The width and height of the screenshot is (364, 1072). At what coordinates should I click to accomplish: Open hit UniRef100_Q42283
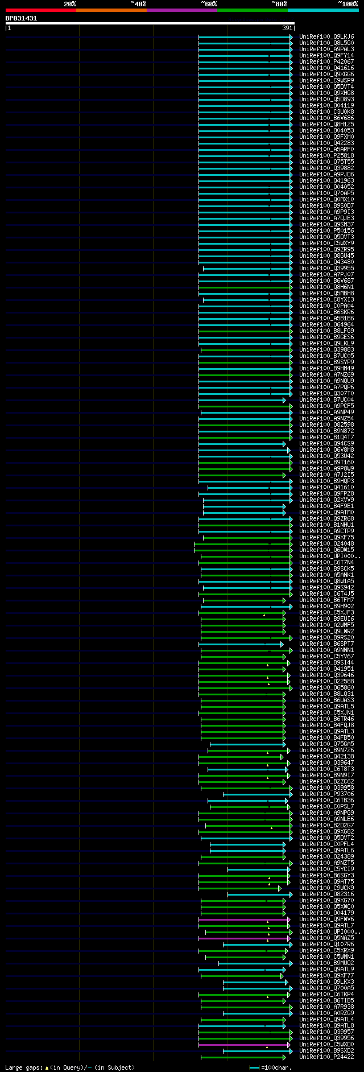coord(326,143)
